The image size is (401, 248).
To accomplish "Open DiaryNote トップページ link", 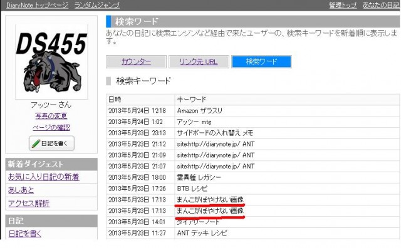I will click(x=38, y=5).
